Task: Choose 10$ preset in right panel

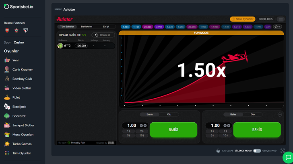Action: tap(225, 136)
